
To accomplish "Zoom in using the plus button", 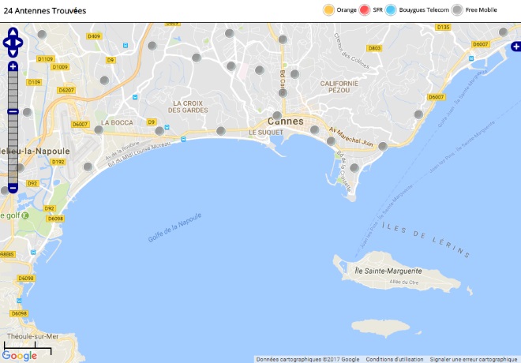I will pyautogui.click(x=13, y=66).
